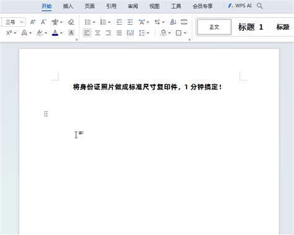
Task: Open paragraph settings dialog launcher
Action: click(x=189, y=40)
